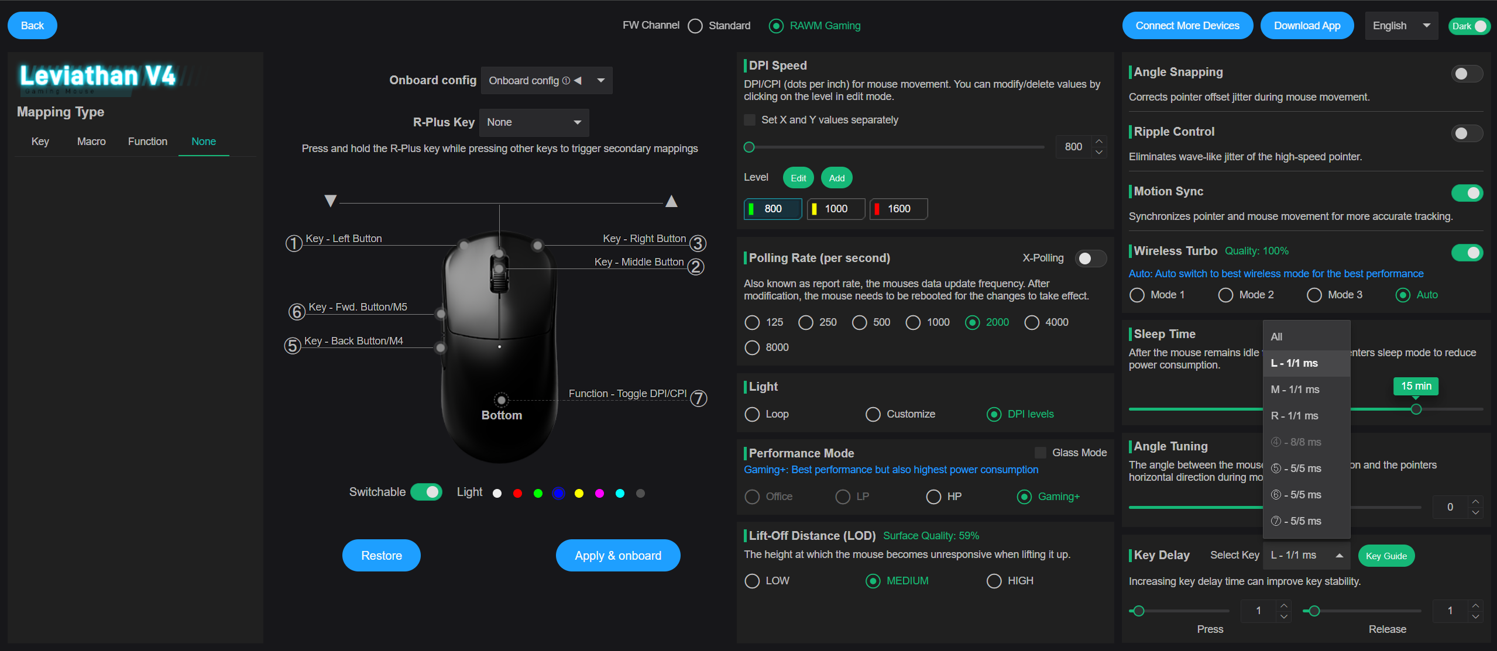The image size is (1497, 651).
Task: Select the magenta light color dot
Action: point(599,493)
